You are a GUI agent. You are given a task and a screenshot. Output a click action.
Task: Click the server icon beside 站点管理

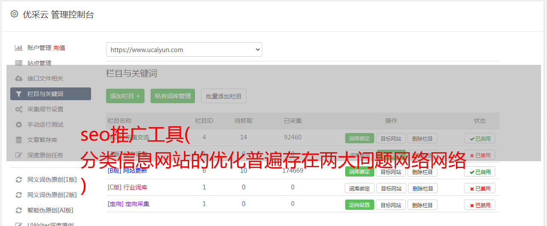19,63
